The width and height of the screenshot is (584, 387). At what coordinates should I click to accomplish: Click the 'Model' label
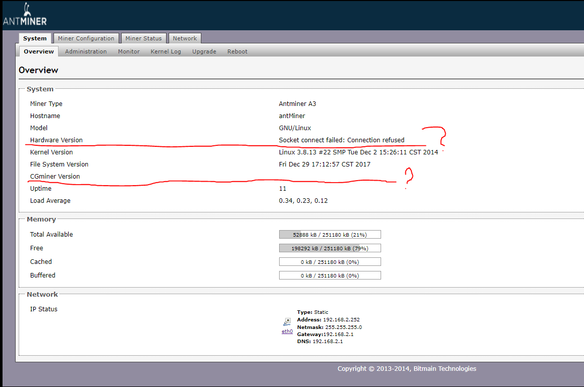[x=39, y=128]
